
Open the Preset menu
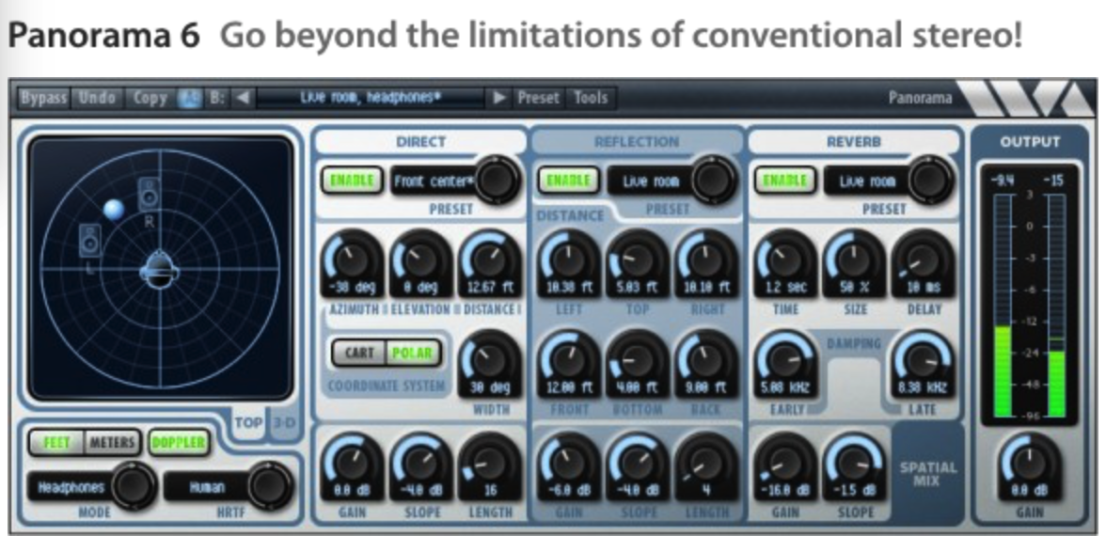click(x=538, y=98)
